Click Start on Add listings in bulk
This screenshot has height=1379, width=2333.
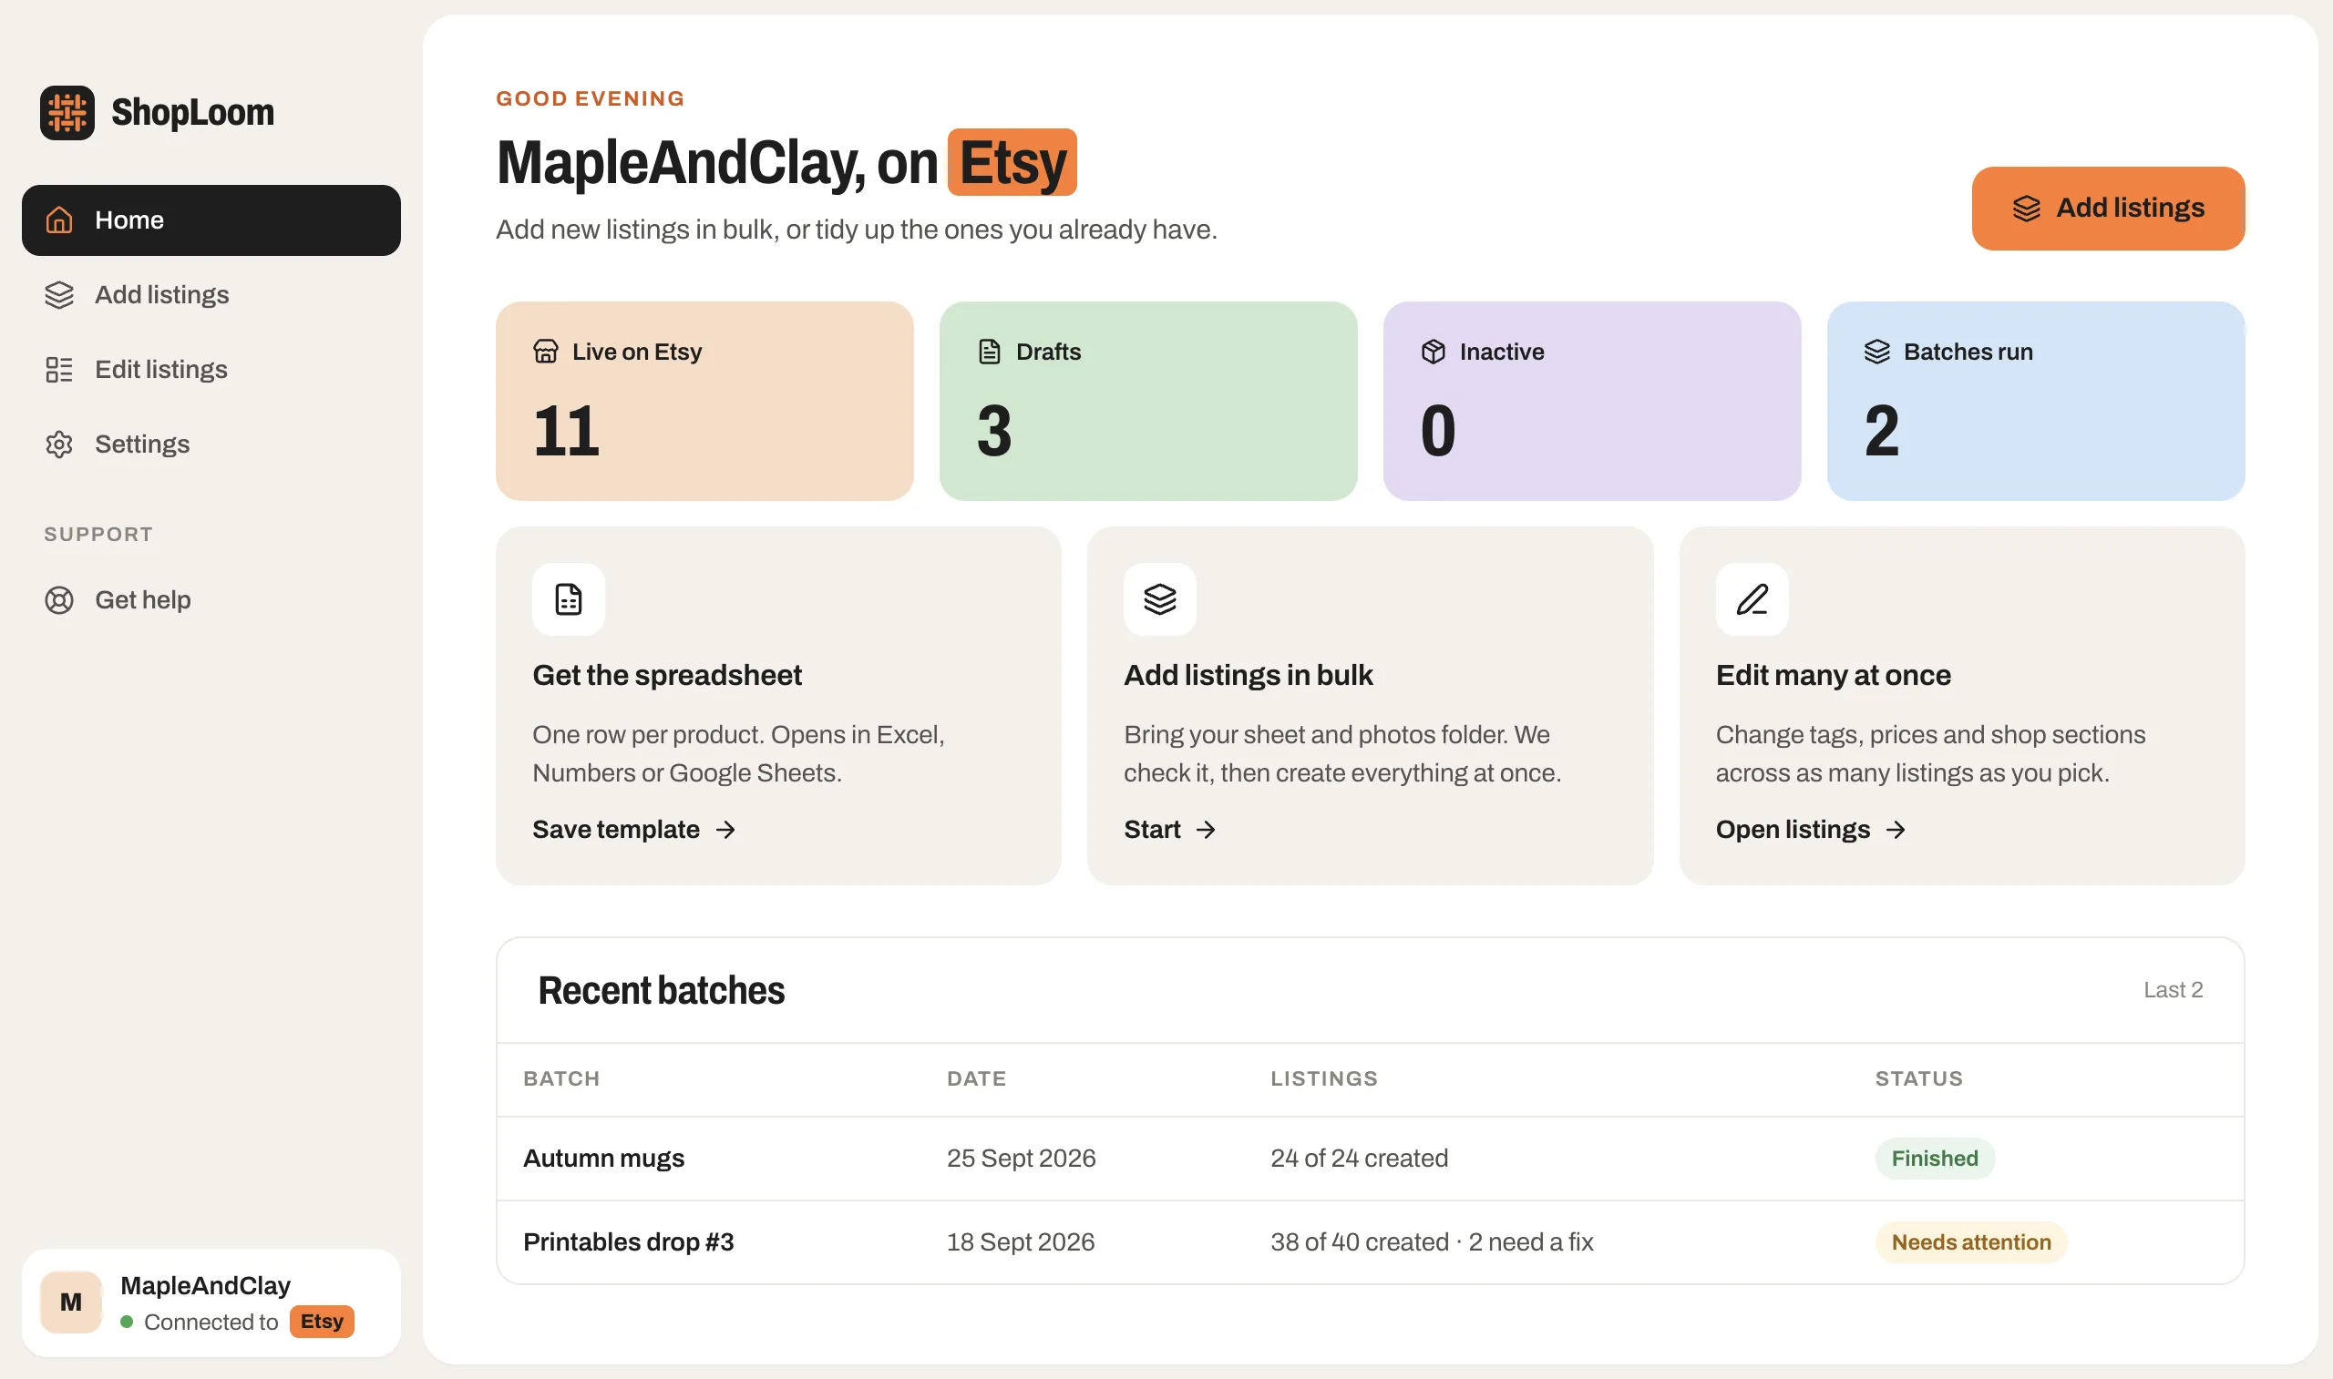(x=1169, y=830)
